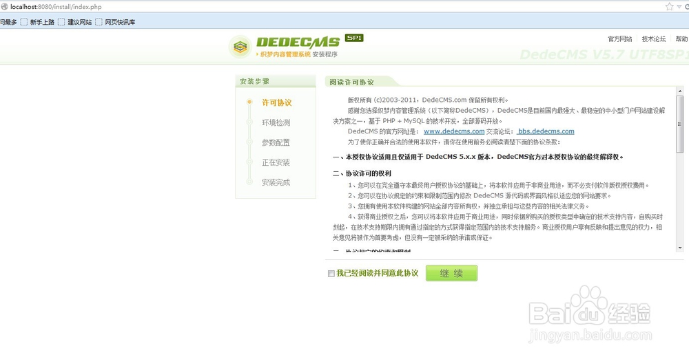Click the license scrollbar down arrow
The image size is (689, 359).
pyautogui.click(x=680, y=248)
